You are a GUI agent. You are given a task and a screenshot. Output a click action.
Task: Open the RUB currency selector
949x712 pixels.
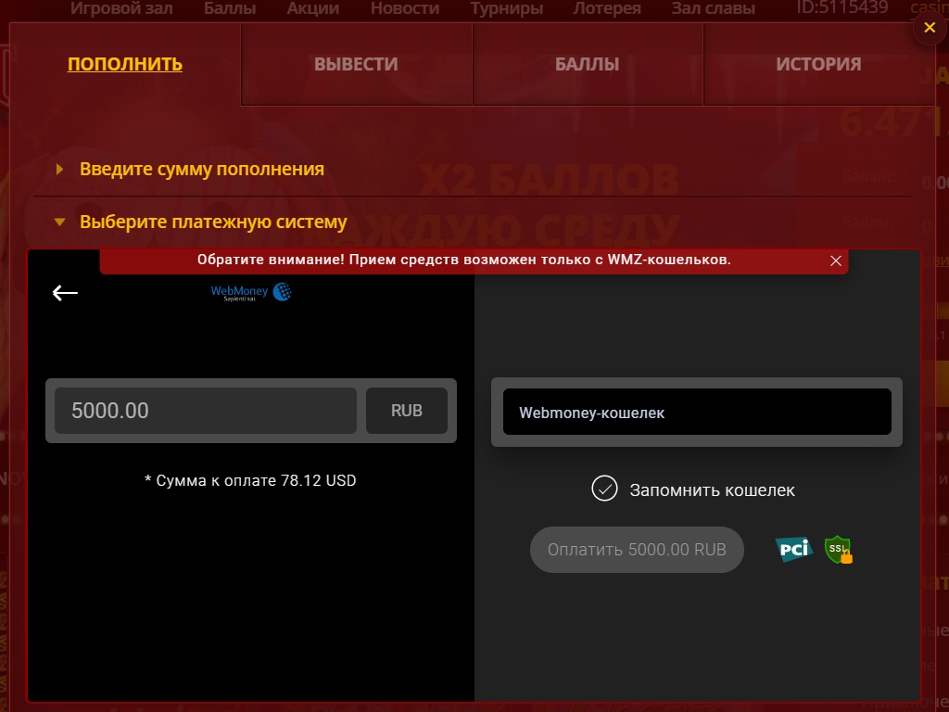pyautogui.click(x=406, y=411)
